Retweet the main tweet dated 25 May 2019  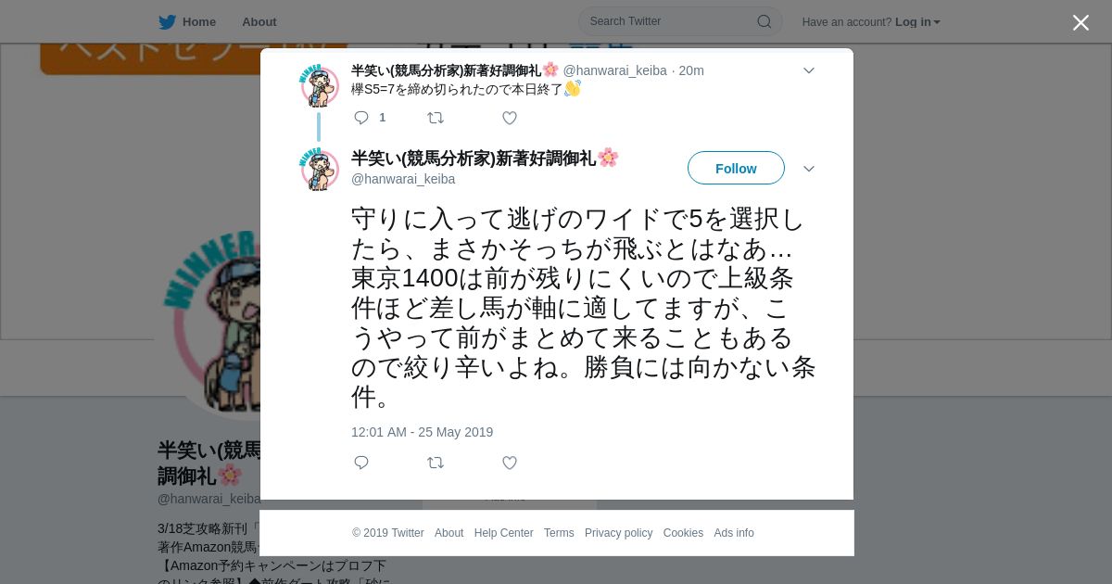coord(436,463)
